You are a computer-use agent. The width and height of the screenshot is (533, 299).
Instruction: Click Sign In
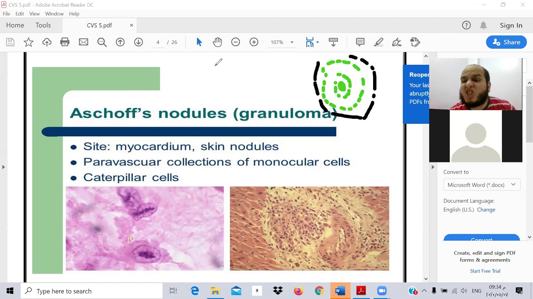[x=511, y=25]
